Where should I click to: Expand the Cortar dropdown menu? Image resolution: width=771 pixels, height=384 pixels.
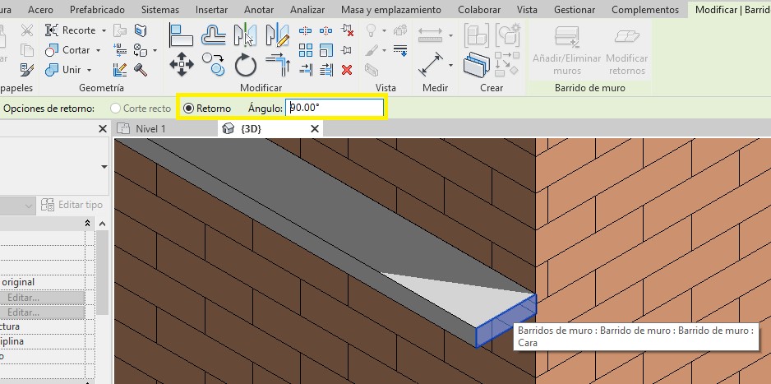click(x=98, y=50)
